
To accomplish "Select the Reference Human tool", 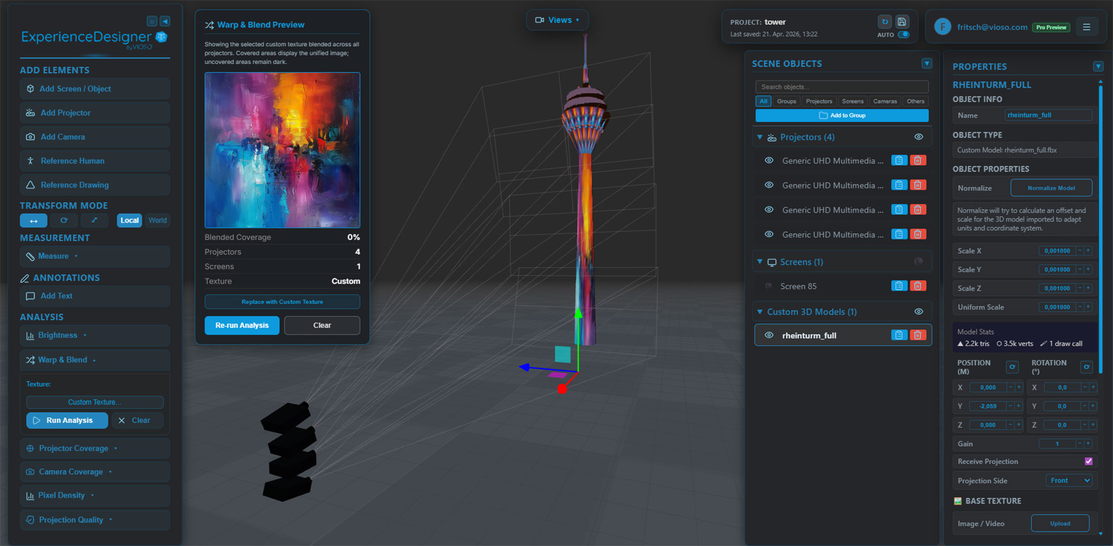I will pyautogui.click(x=95, y=161).
